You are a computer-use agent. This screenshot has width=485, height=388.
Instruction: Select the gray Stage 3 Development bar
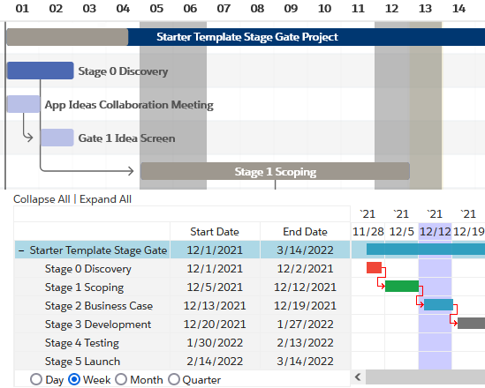[x=471, y=323]
